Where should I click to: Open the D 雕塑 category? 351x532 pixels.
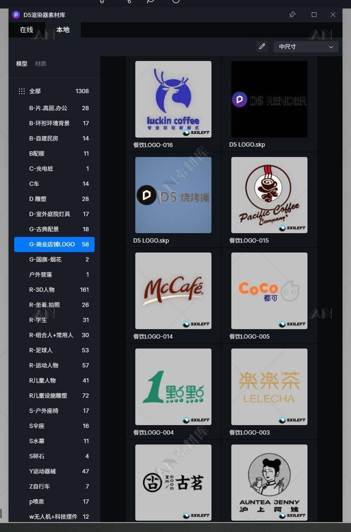click(x=54, y=199)
